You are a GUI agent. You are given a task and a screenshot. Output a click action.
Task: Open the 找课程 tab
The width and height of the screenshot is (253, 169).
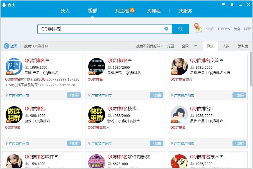pyautogui.click(x=154, y=11)
